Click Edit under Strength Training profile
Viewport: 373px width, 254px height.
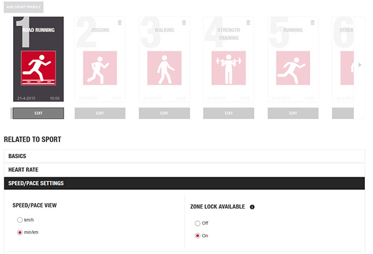pos(228,113)
